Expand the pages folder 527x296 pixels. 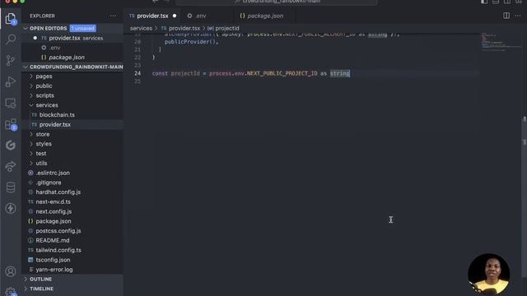tap(44, 76)
